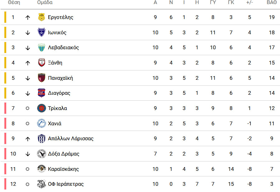Image resolution: width=280 pixels, height=192 pixels.
Task: Select the Θέση column header
Action: pyautogui.click(x=14, y=2)
